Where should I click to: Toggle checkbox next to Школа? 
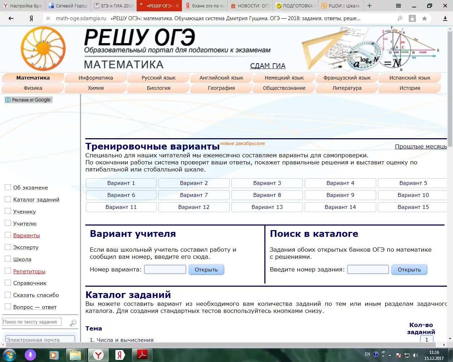coord(8,259)
